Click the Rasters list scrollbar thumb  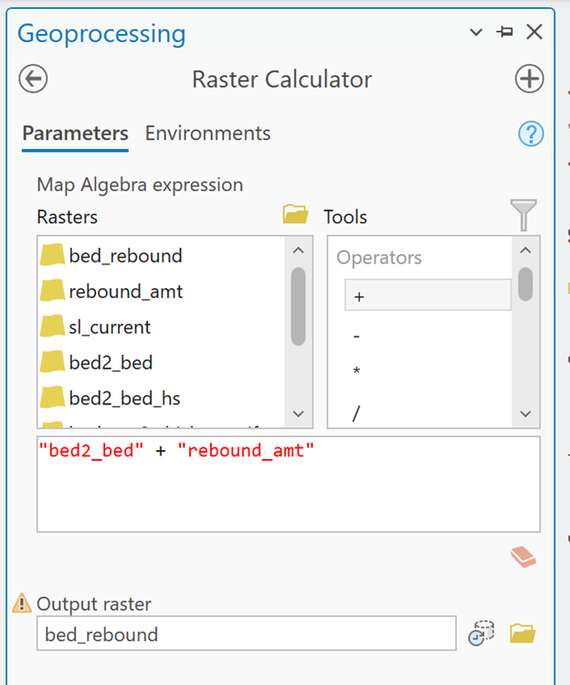(x=298, y=306)
